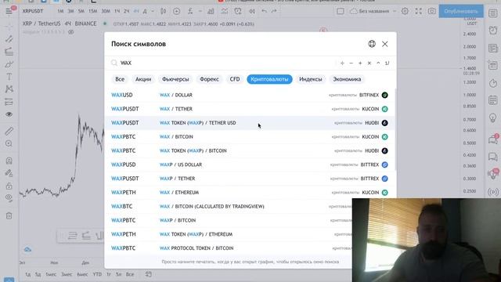Create an alert from the top toolbar
Image resolution: width=501 pixels, height=282 pixels.
[x=238, y=11]
